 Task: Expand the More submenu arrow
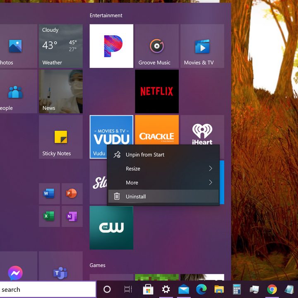(x=210, y=183)
